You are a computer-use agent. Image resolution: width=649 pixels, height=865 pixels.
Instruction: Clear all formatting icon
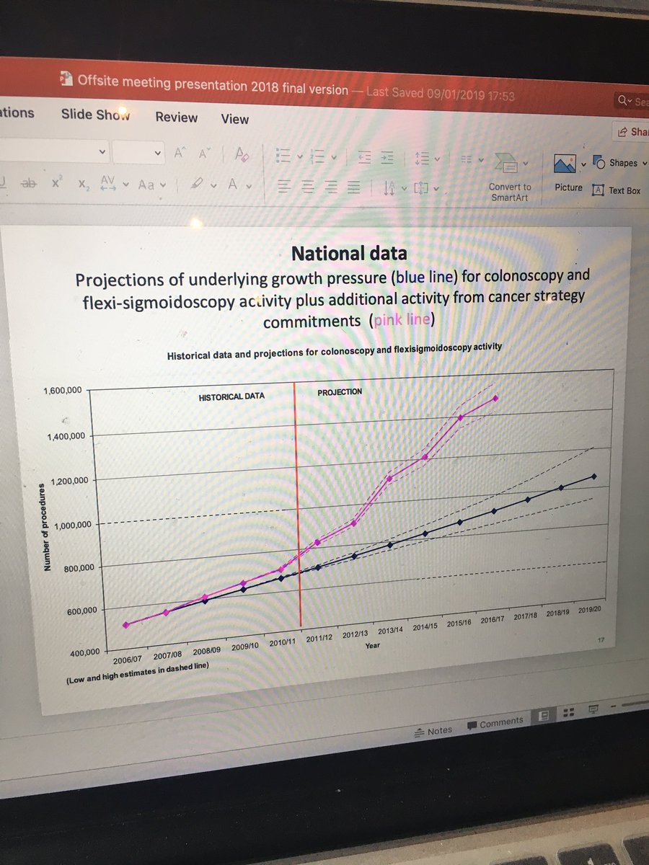(242, 154)
